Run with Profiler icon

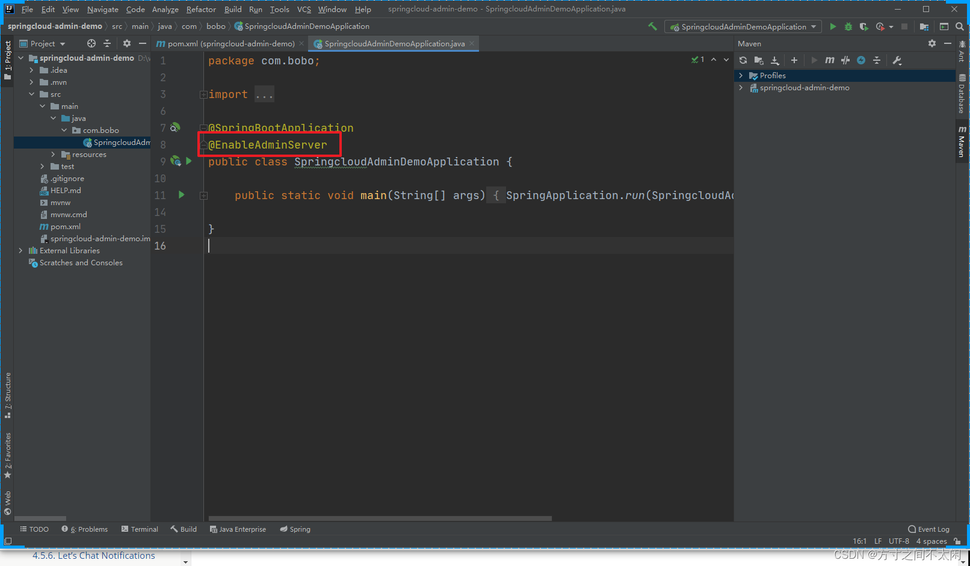point(880,26)
